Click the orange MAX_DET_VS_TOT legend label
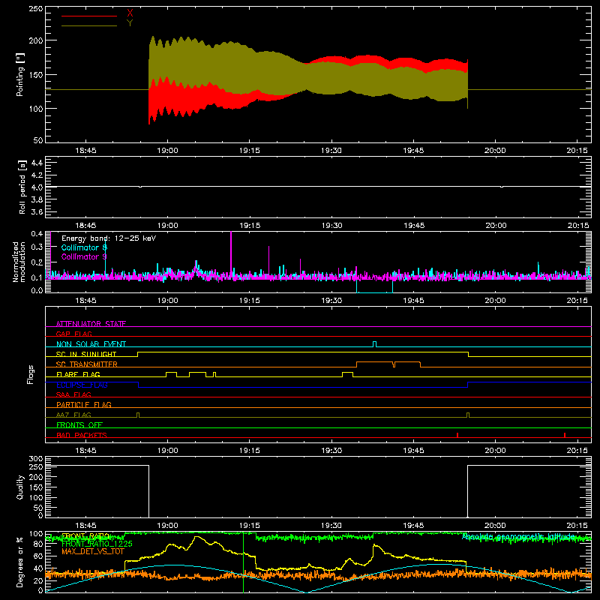The image size is (600, 600). click(93, 551)
